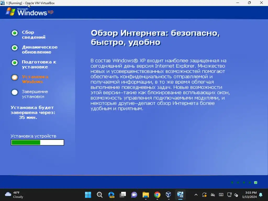268x201 pixels.
Task: Open taskbar Search
Action: (100, 195)
